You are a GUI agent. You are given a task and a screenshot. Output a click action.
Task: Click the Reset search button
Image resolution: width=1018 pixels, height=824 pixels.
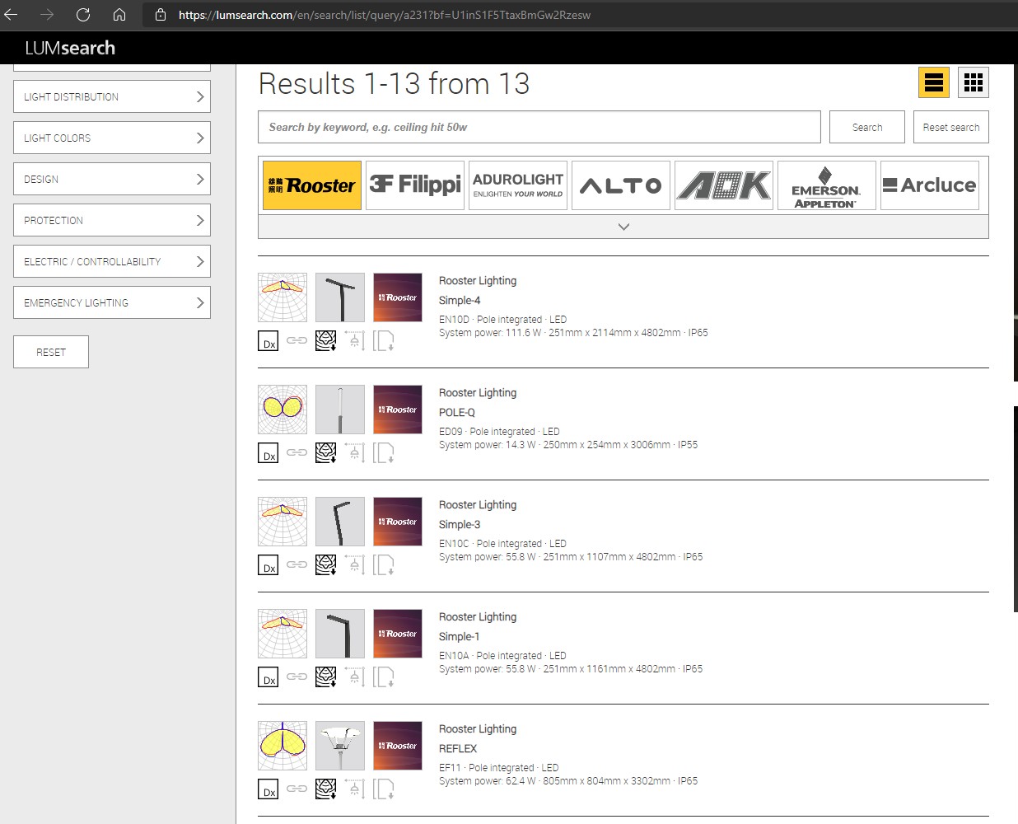click(x=951, y=127)
